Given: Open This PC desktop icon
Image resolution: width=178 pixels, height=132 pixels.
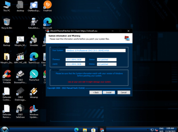Looking at the screenshot, I should click(7, 6).
